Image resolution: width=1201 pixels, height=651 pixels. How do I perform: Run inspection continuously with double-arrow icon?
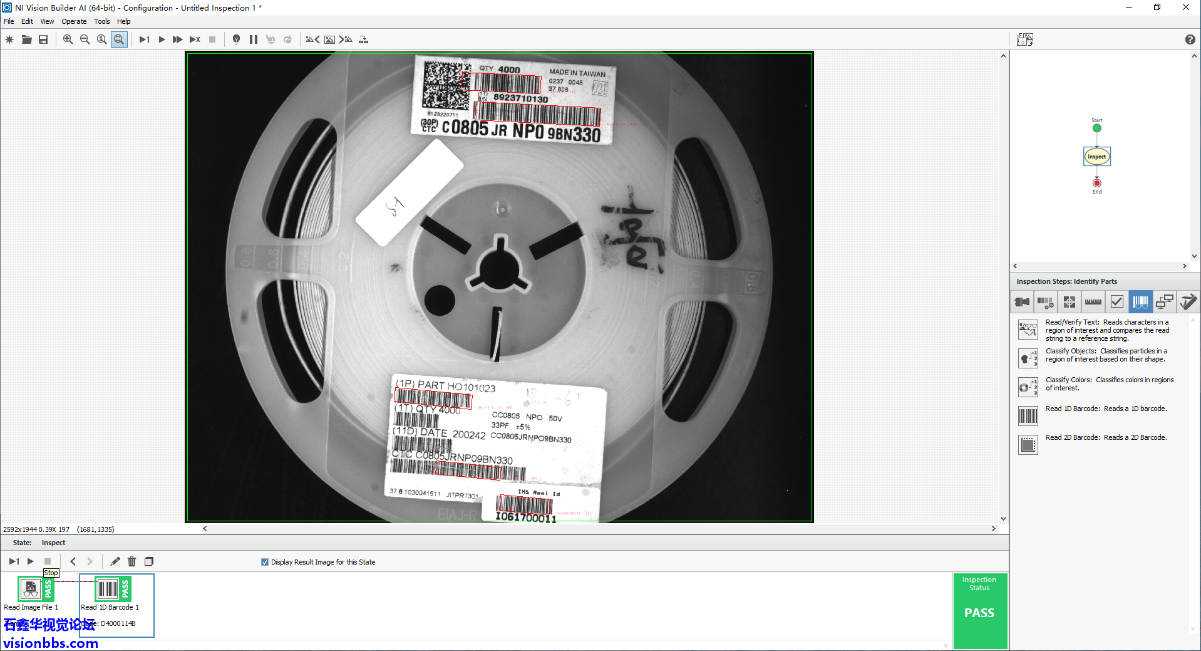tap(178, 39)
